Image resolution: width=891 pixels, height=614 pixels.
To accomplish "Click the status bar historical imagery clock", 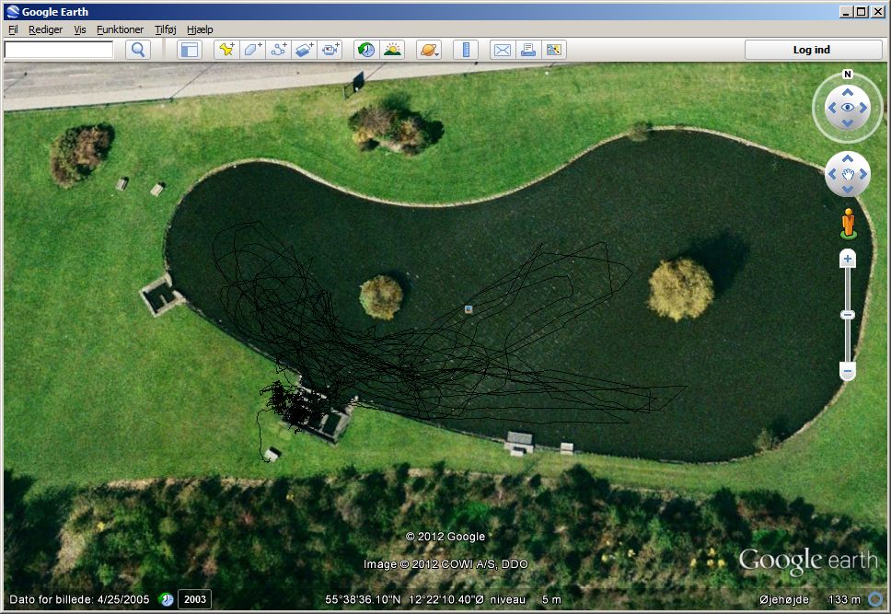I will tap(167, 599).
